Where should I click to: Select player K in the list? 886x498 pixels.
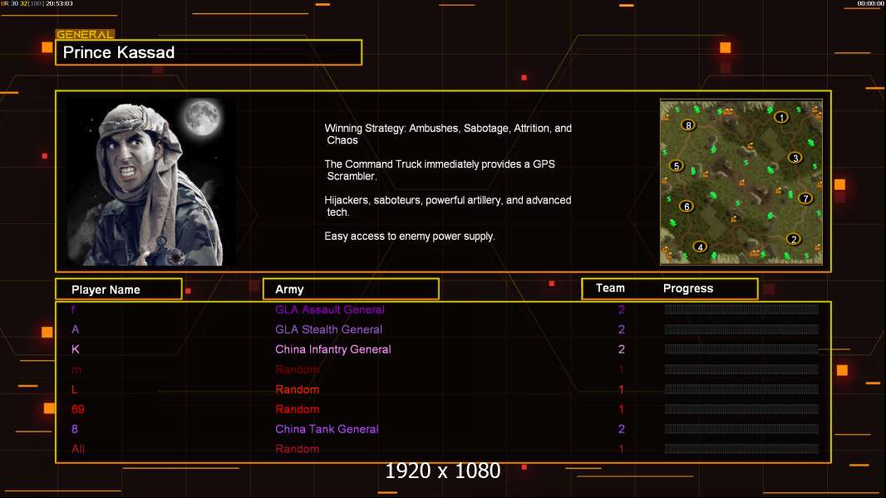(75, 349)
